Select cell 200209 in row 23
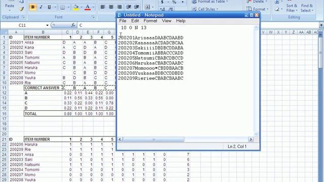This screenshot has height=182, width=324. click(16, 150)
